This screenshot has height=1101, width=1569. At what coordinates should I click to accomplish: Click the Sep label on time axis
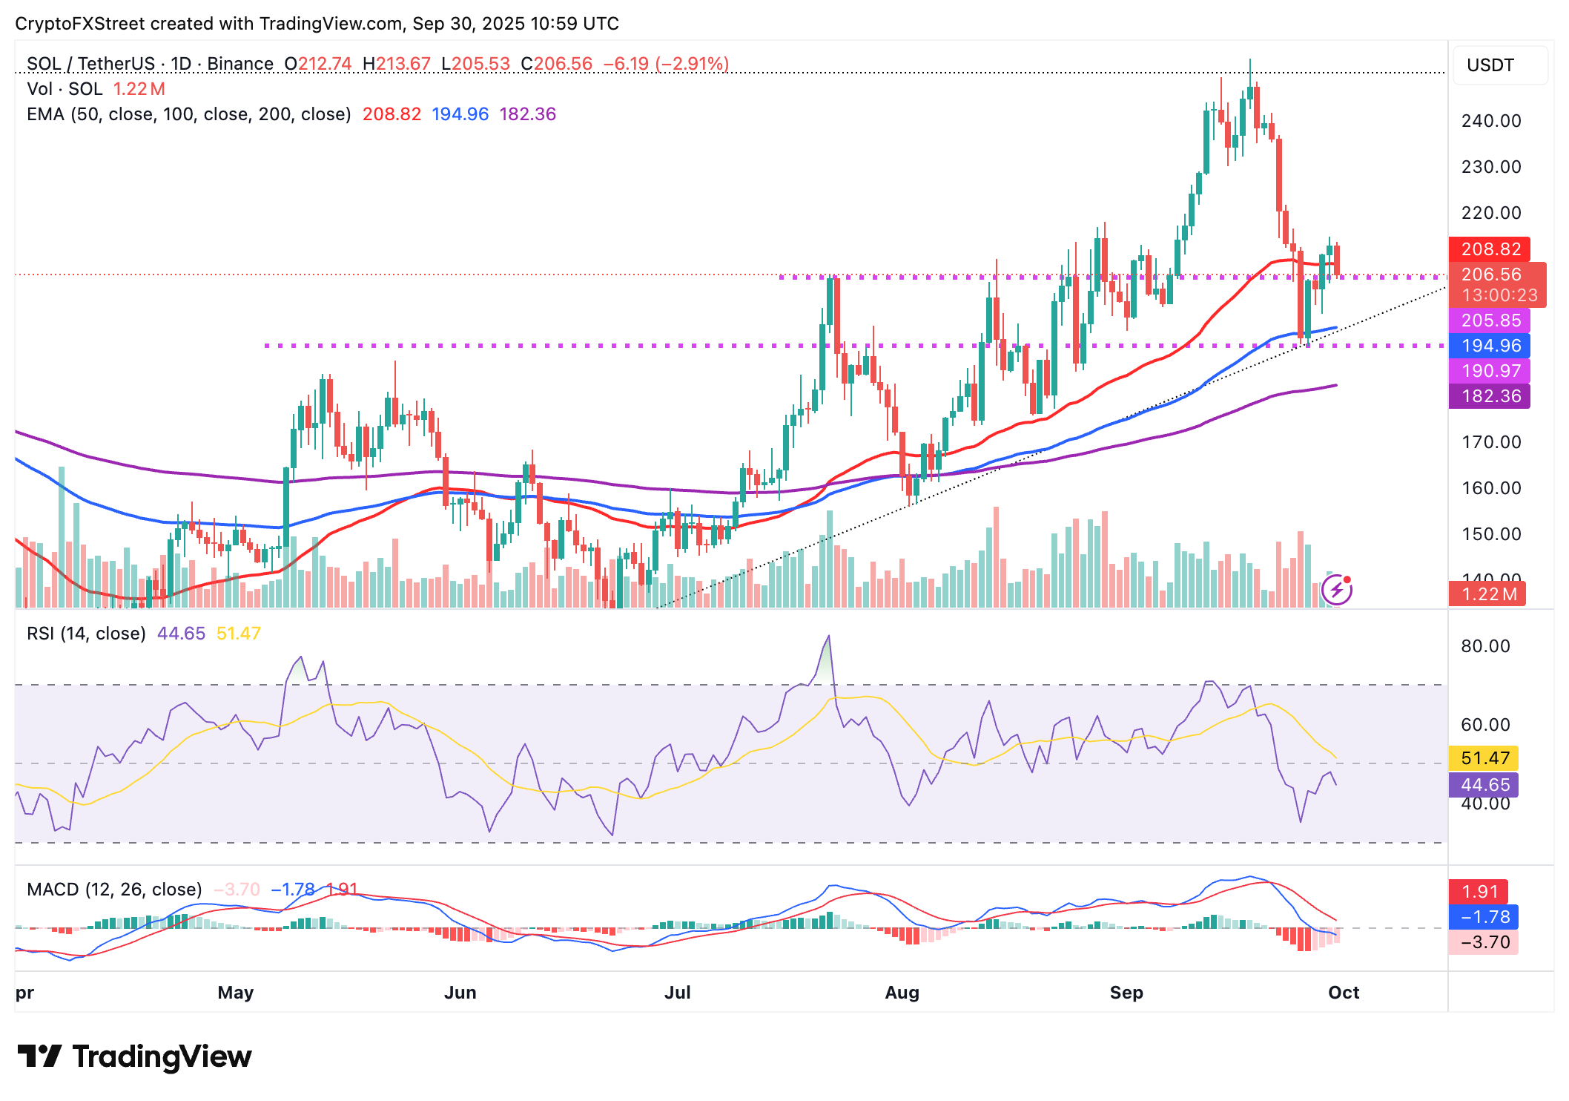point(1126,993)
